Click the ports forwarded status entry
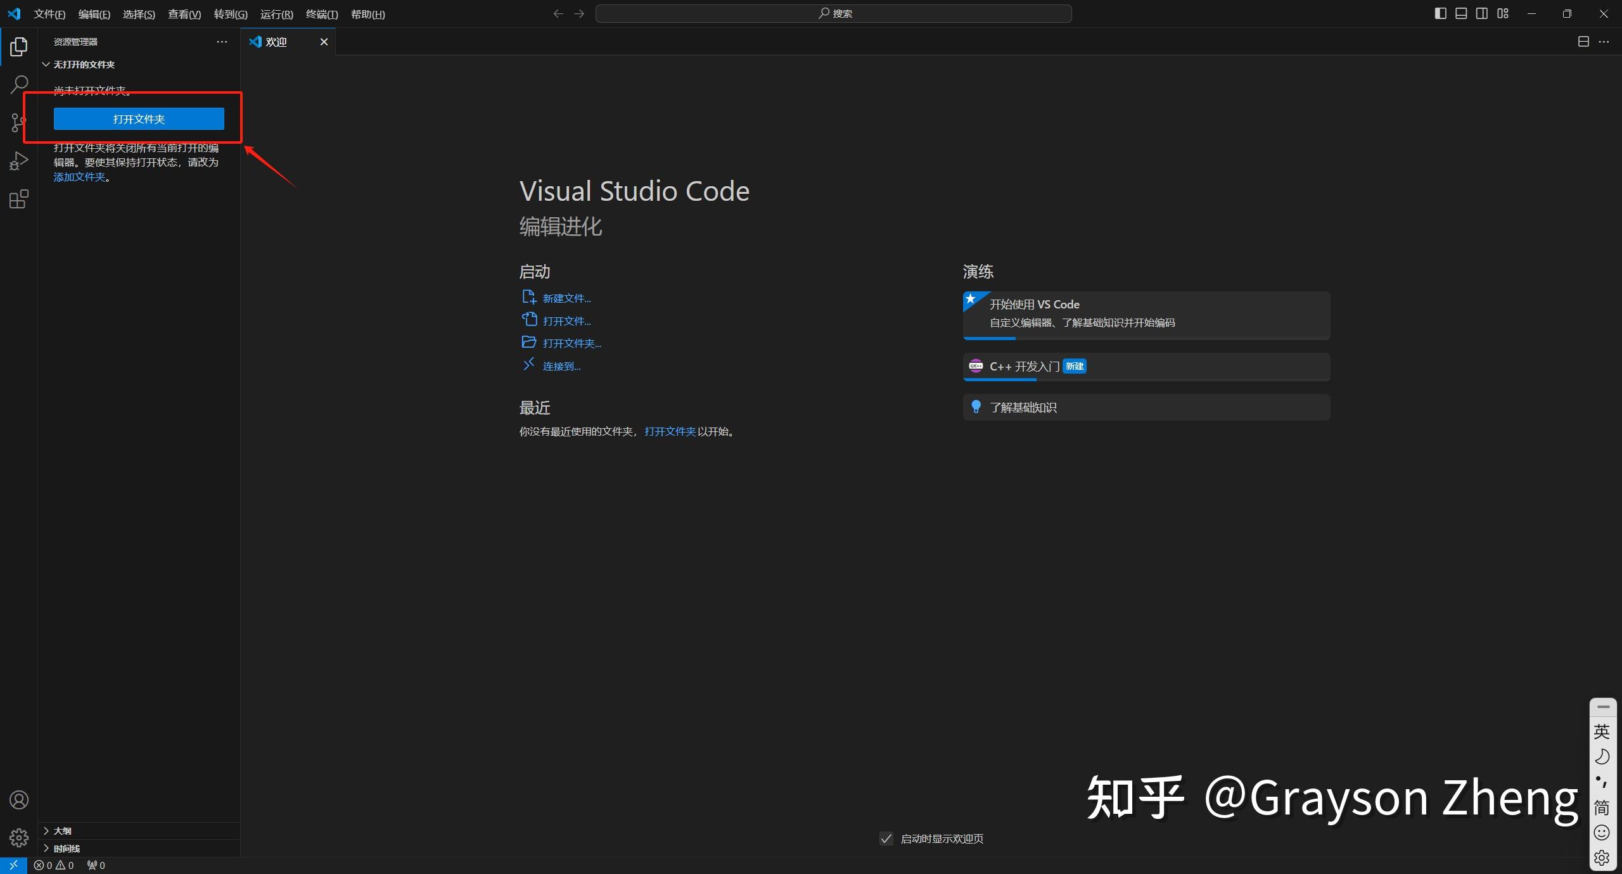Image resolution: width=1622 pixels, height=874 pixels. (x=96, y=865)
